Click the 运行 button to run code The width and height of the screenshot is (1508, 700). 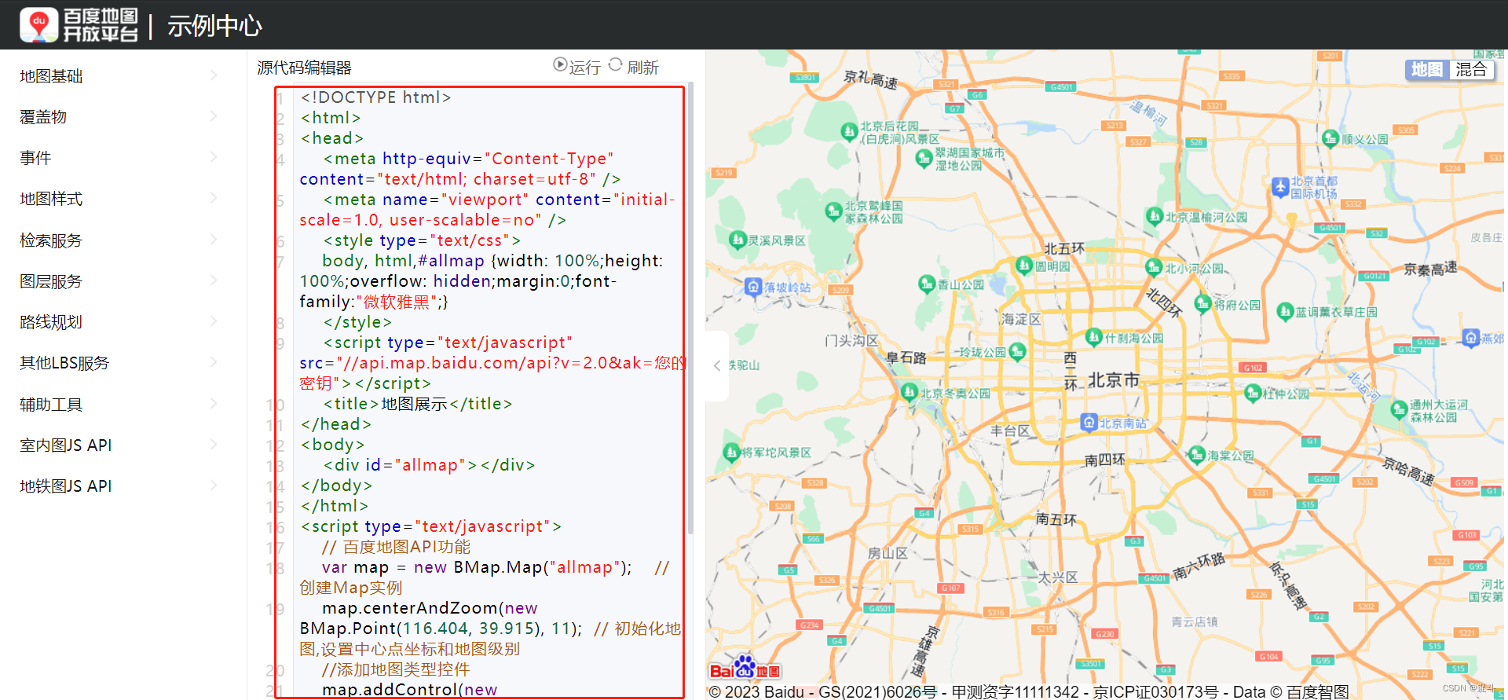click(x=577, y=67)
